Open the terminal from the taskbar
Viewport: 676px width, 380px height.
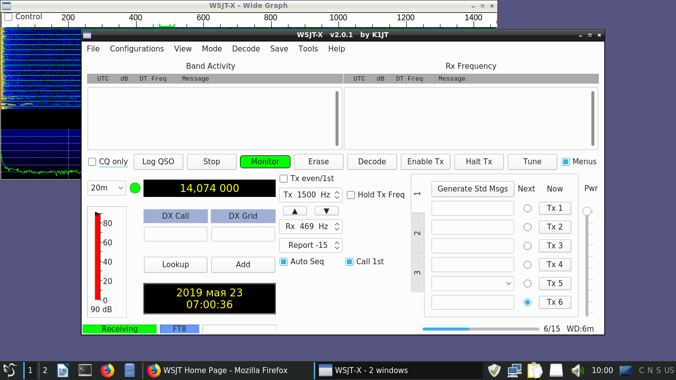point(85,370)
